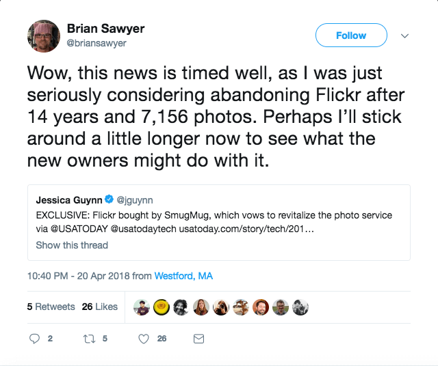Click the first liker avatar
This screenshot has width=438, height=366.
(142, 307)
